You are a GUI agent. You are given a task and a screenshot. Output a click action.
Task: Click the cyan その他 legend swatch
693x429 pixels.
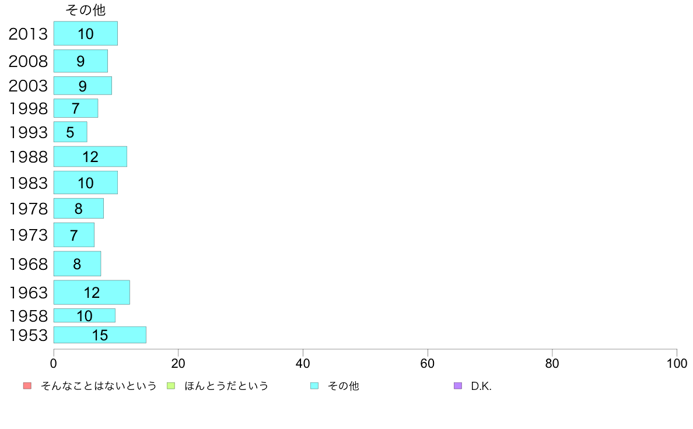pyautogui.click(x=314, y=386)
